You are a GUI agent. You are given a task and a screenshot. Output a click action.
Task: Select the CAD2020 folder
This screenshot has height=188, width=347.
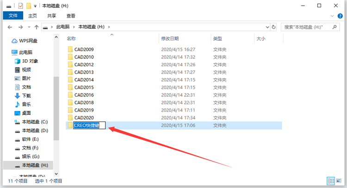(x=84, y=118)
